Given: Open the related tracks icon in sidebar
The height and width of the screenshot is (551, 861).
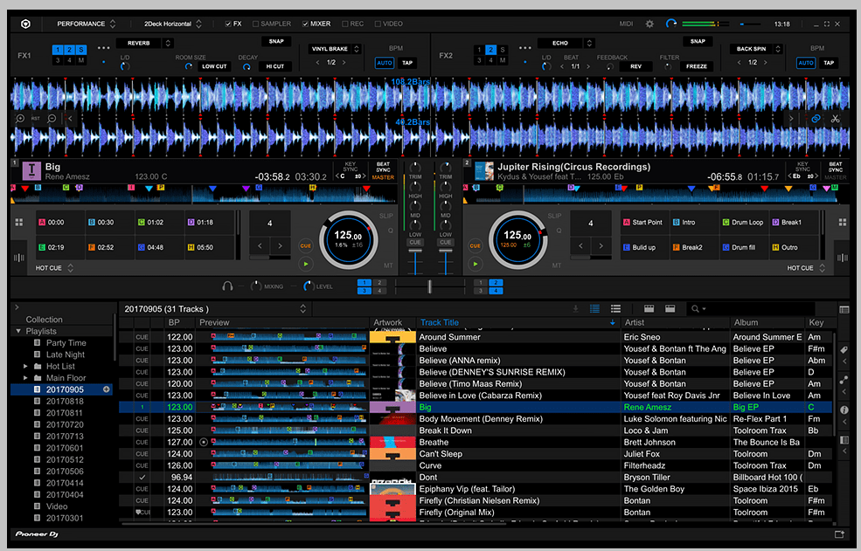Looking at the screenshot, I should click(x=844, y=380).
